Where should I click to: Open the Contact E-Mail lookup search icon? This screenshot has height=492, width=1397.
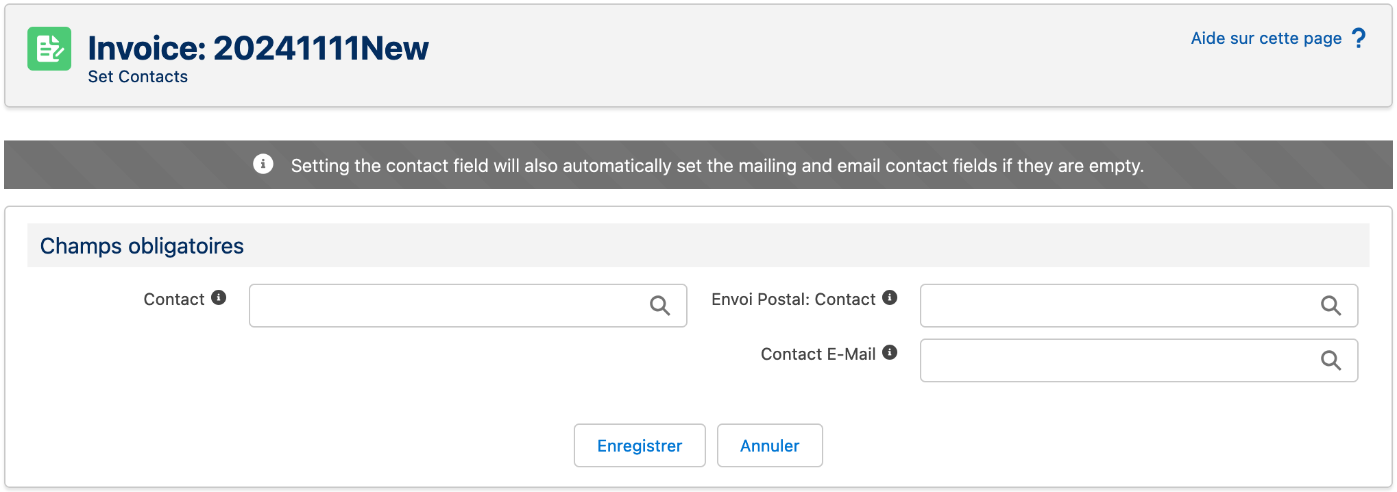point(1332,360)
